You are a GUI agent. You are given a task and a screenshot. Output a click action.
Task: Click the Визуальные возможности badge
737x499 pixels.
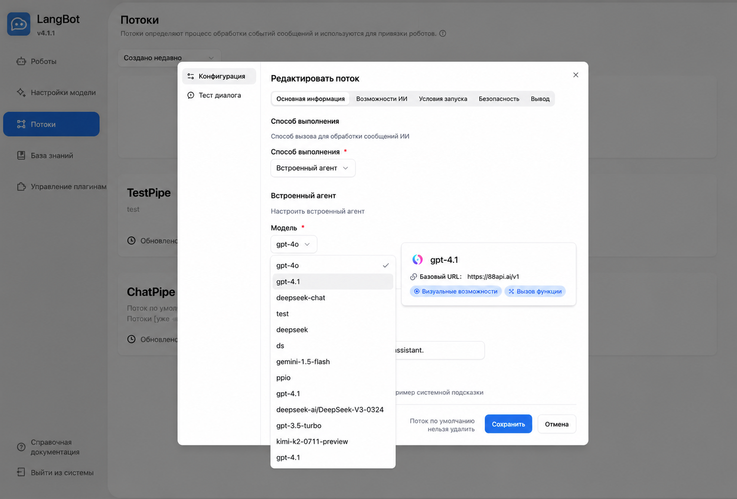[x=456, y=291]
